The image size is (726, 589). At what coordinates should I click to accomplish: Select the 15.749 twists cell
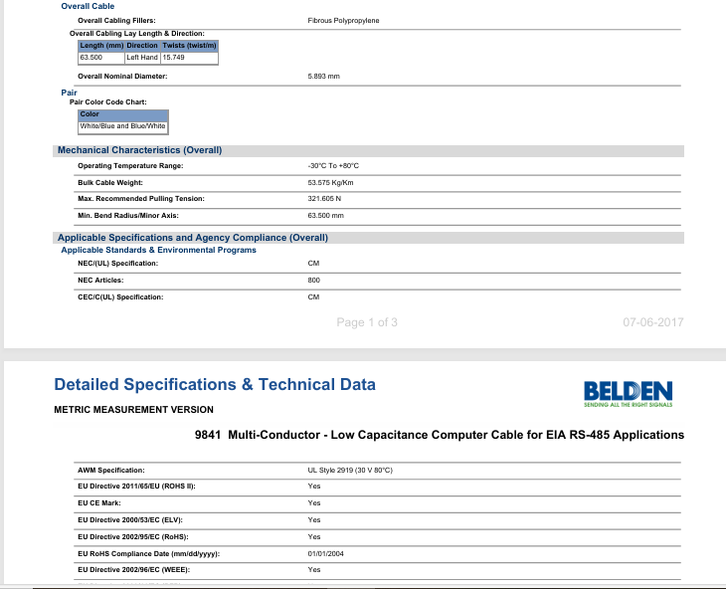point(189,58)
